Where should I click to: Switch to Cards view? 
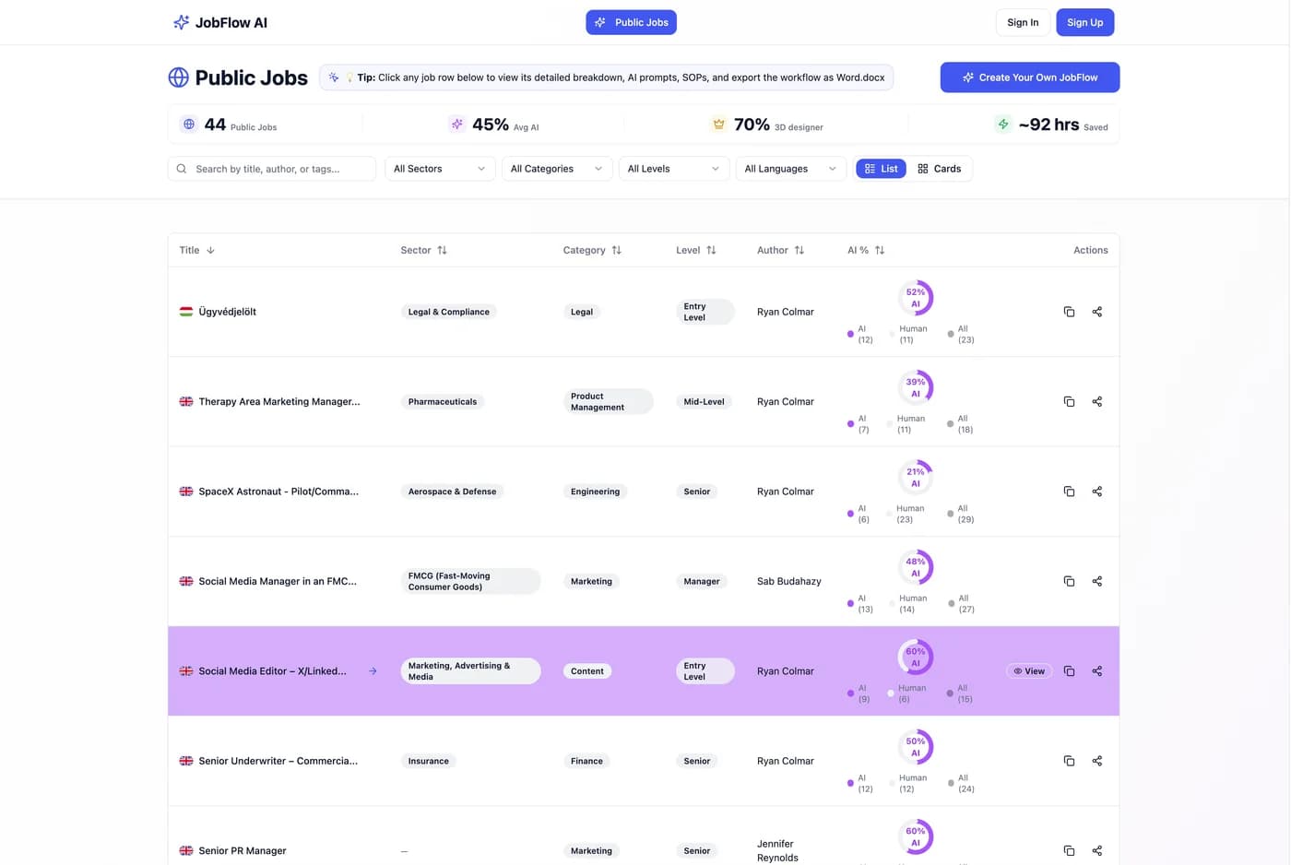(x=939, y=169)
